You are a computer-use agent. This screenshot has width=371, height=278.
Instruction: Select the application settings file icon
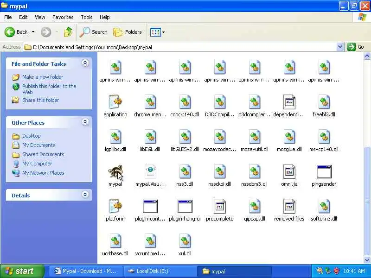(115, 102)
